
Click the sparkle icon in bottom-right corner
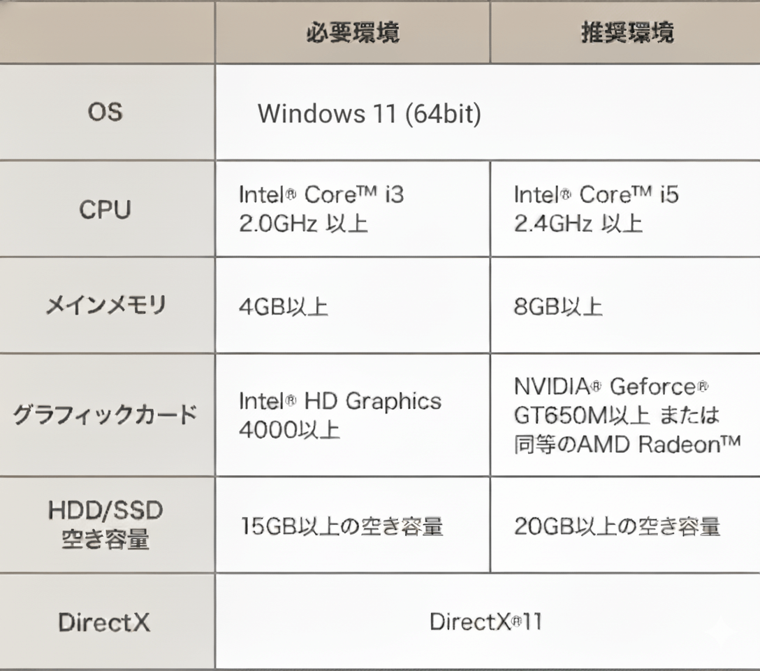pyautogui.click(x=722, y=633)
